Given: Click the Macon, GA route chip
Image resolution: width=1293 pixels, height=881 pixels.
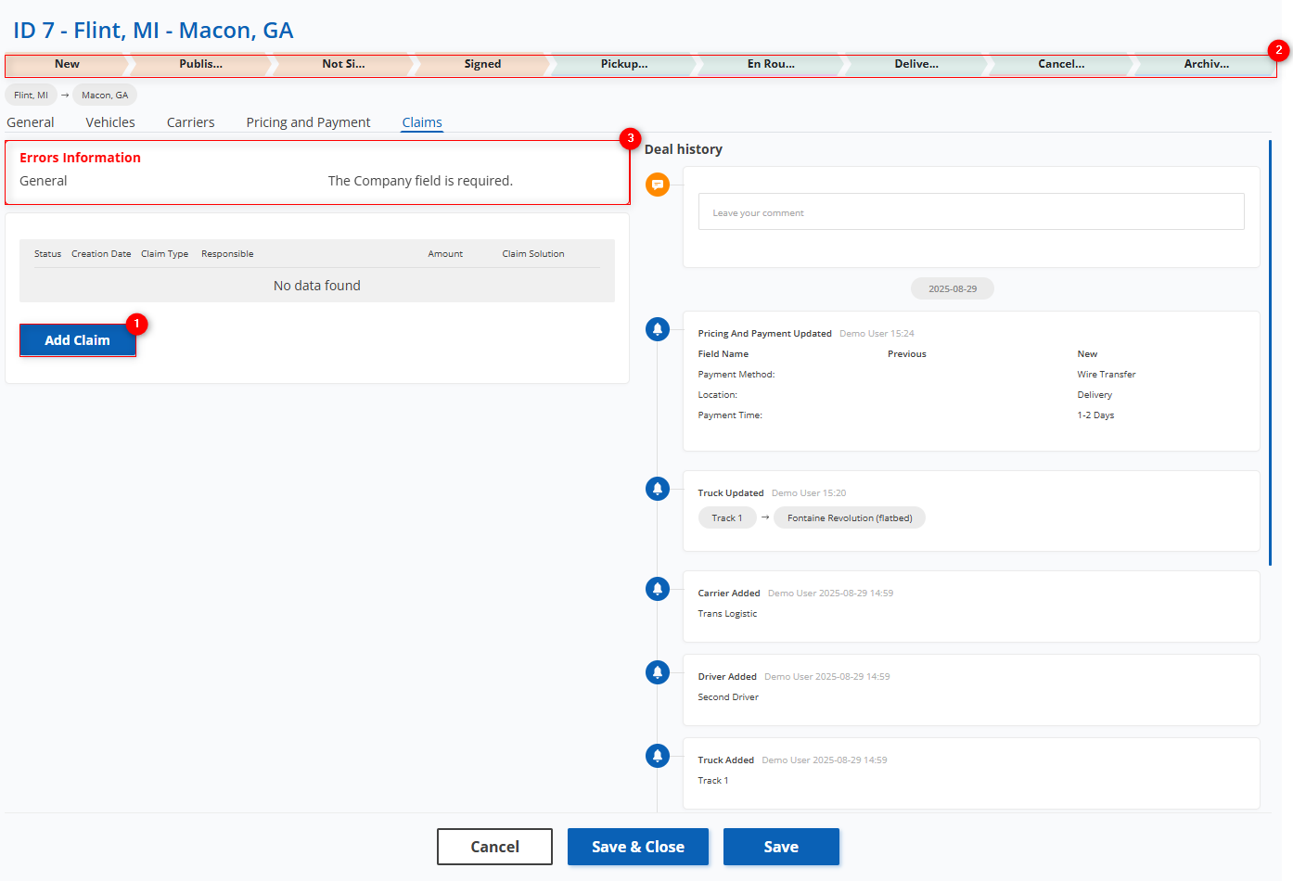Looking at the screenshot, I should (105, 95).
